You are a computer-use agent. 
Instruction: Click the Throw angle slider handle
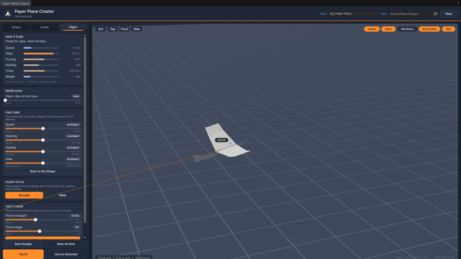tap(40, 231)
